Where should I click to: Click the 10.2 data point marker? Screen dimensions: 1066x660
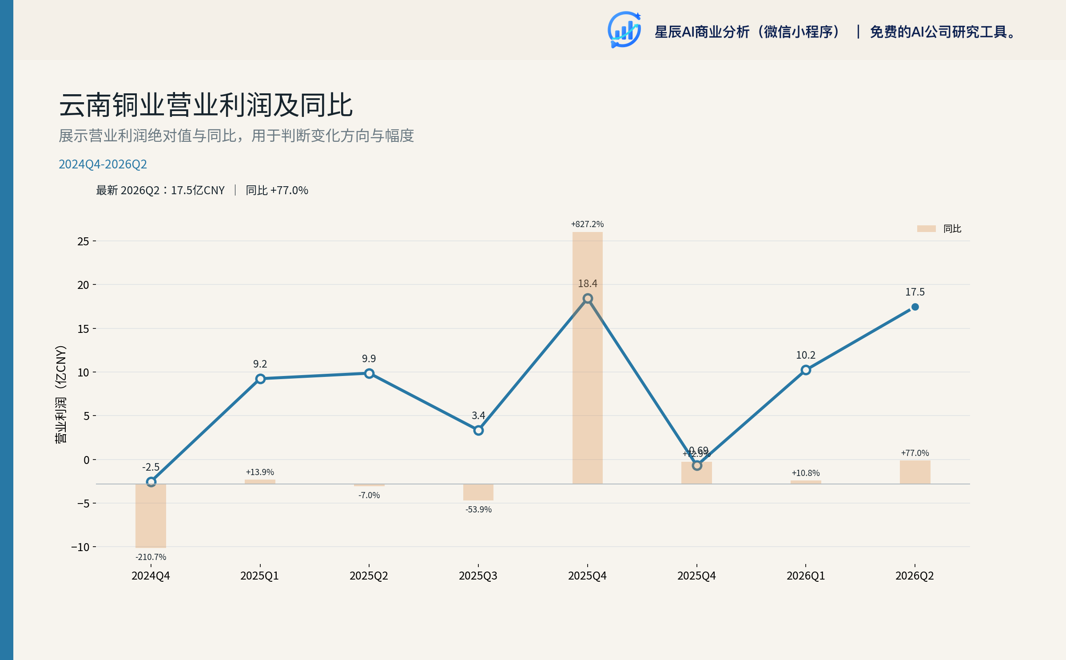coord(806,370)
